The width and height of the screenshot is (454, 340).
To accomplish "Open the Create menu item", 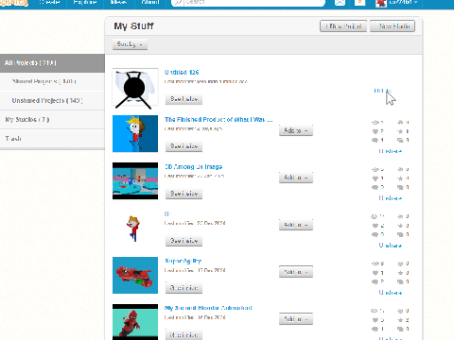I will coord(49,2).
